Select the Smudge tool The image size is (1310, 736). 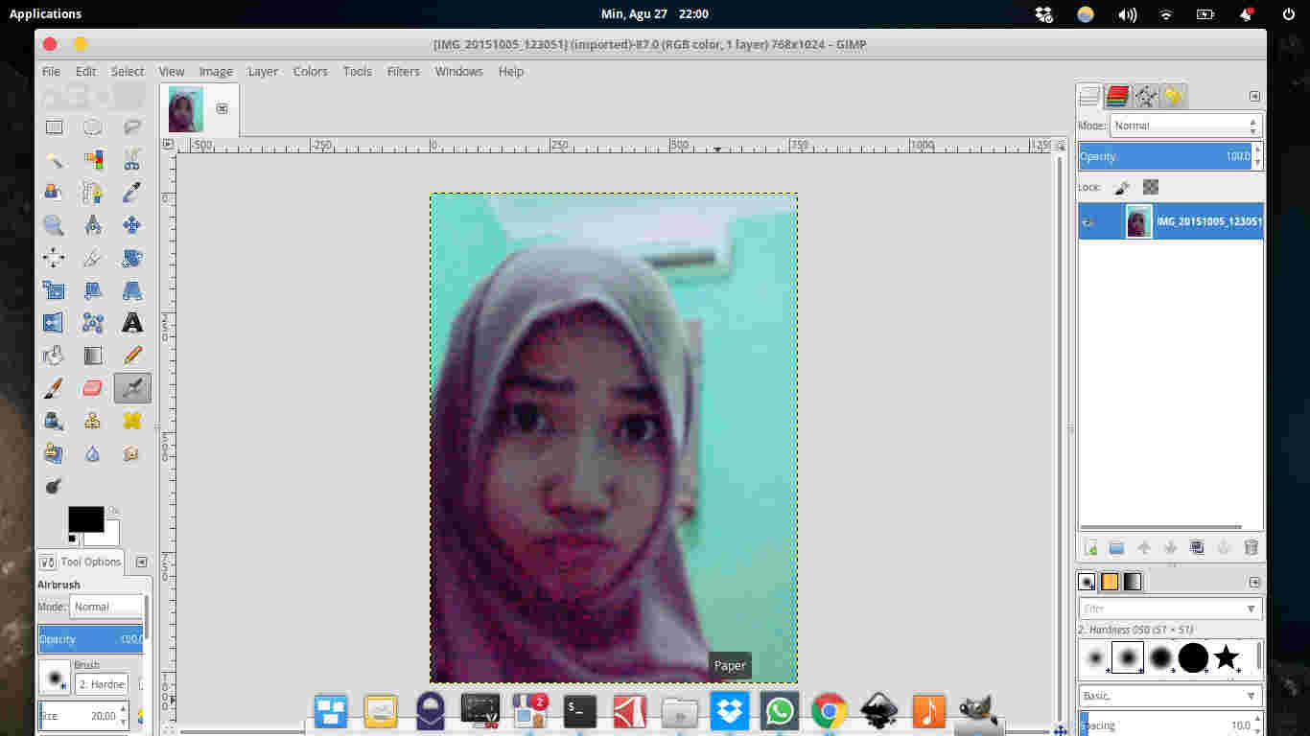(132, 453)
